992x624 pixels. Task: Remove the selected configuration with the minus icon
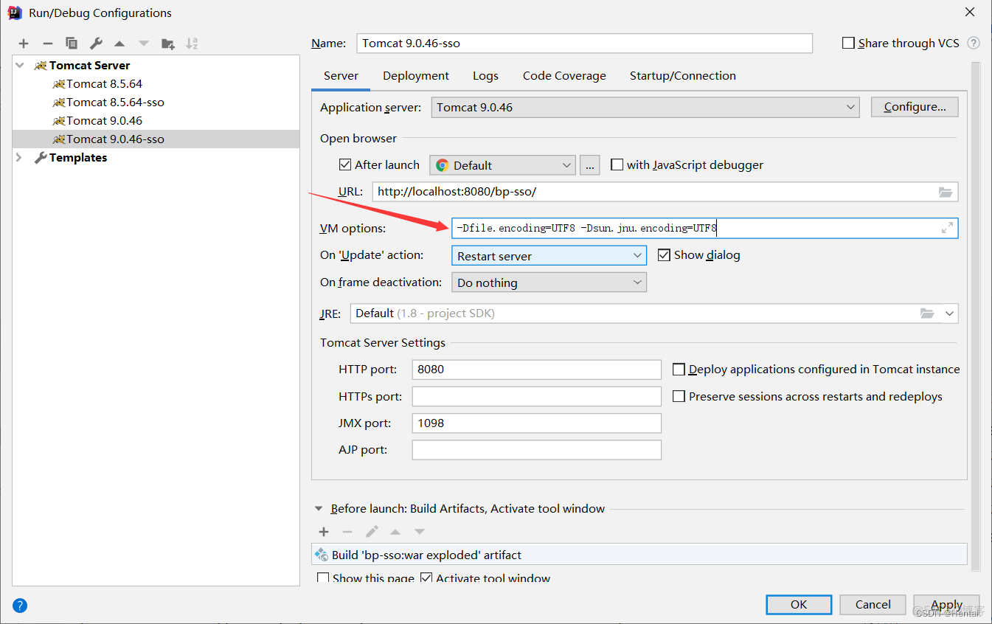pos(47,44)
